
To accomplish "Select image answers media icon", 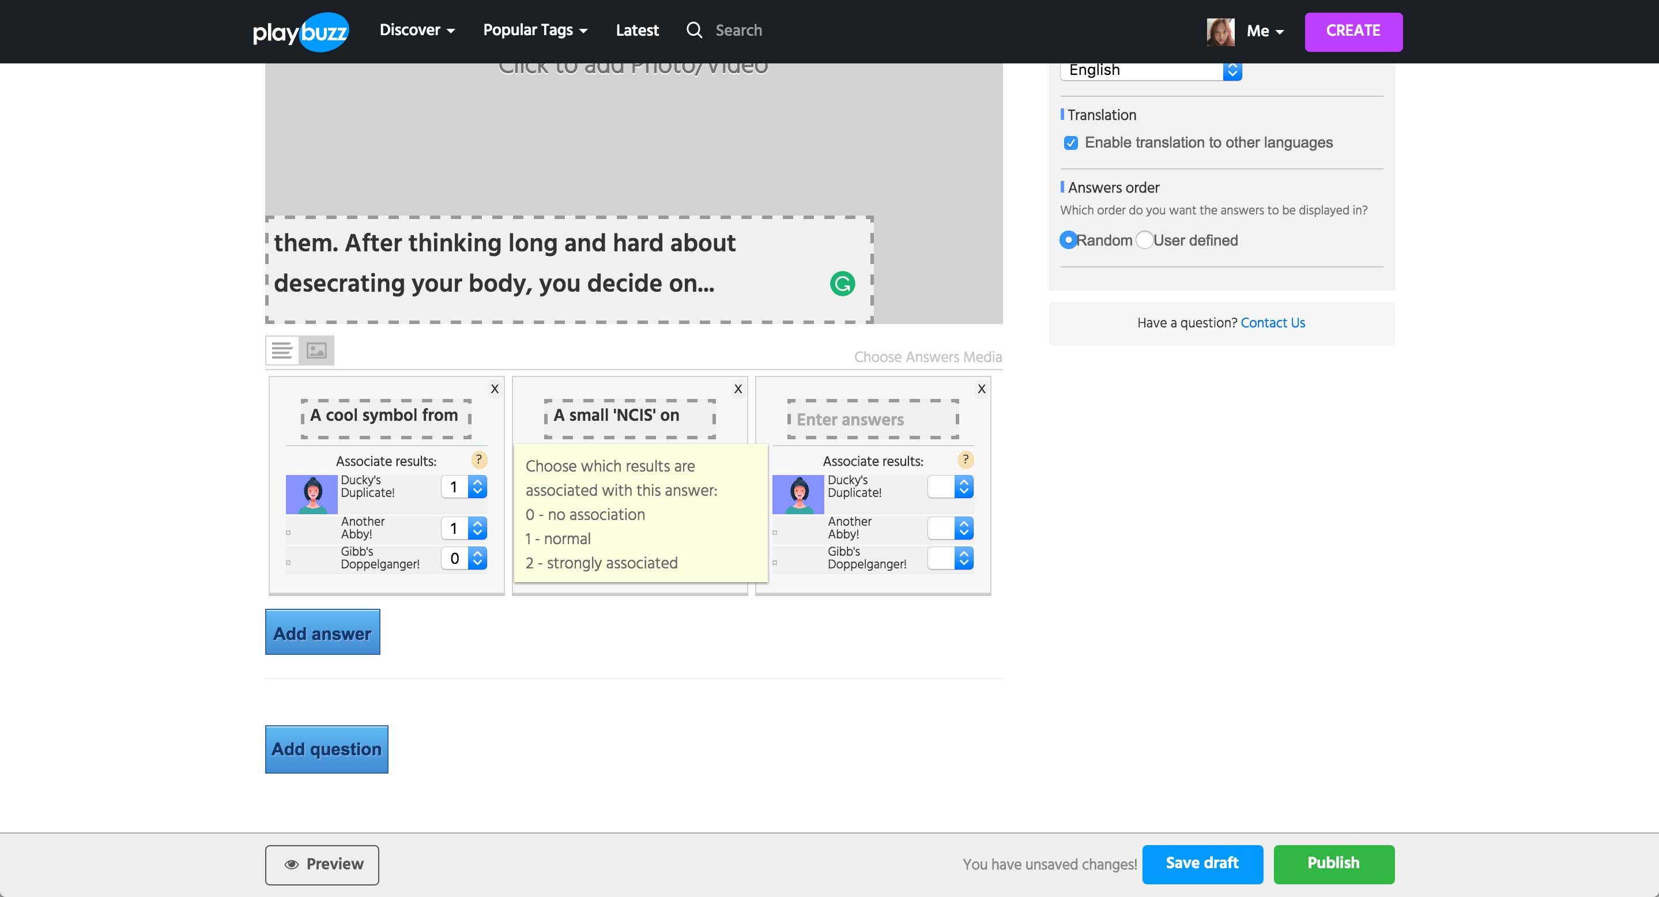I will 316,350.
